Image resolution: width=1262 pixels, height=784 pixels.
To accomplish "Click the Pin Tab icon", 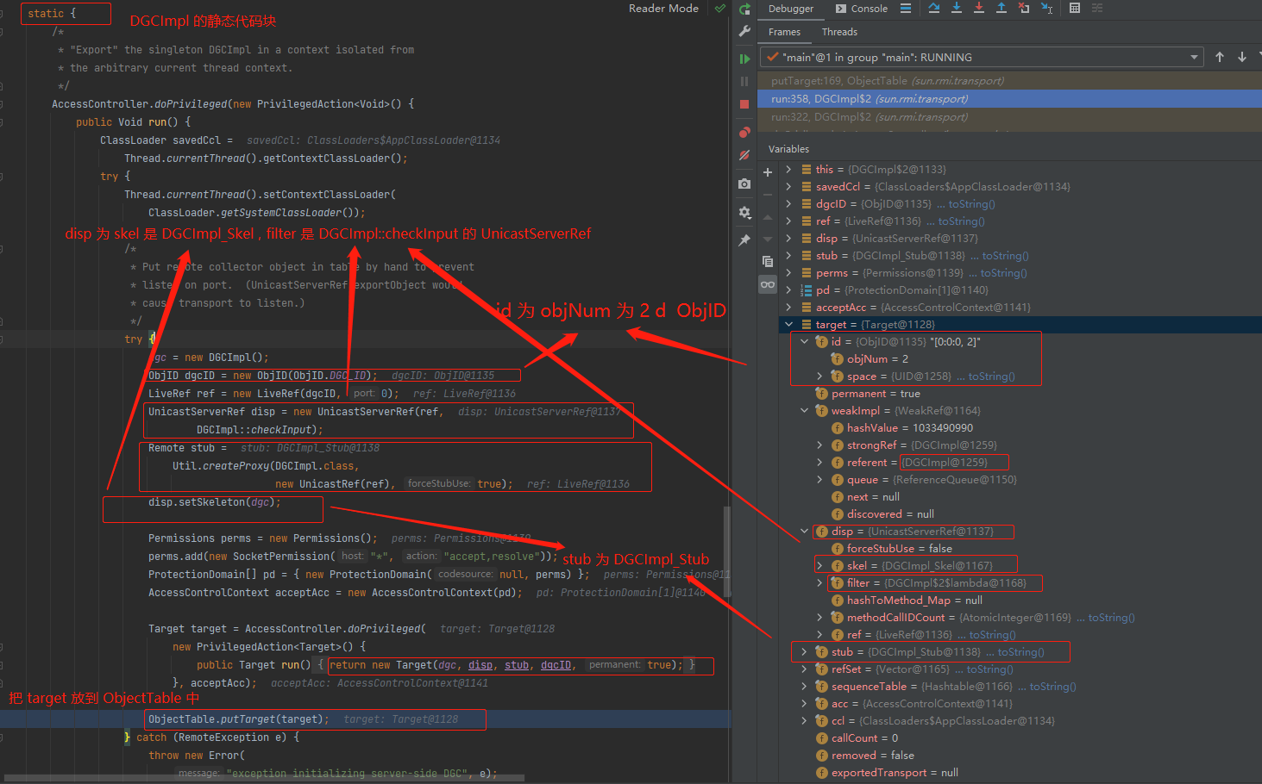I will [x=744, y=240].
